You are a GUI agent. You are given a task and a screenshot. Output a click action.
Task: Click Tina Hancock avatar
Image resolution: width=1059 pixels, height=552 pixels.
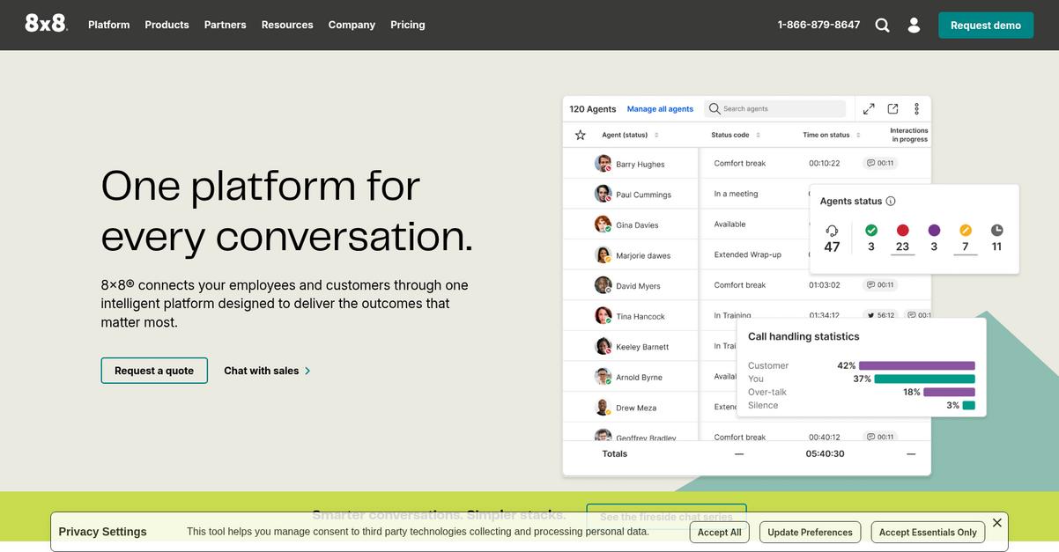pos(603,315)
